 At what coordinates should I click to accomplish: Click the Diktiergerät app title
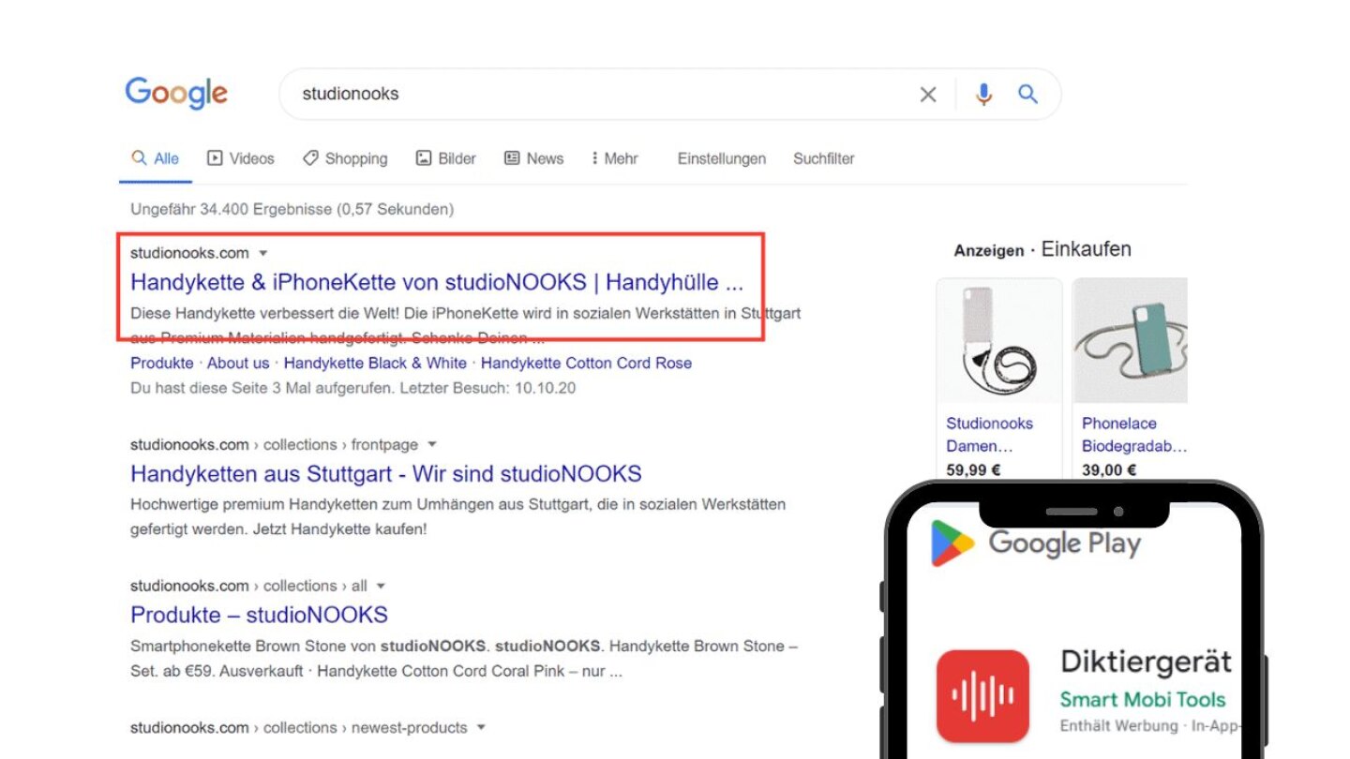1146,662
